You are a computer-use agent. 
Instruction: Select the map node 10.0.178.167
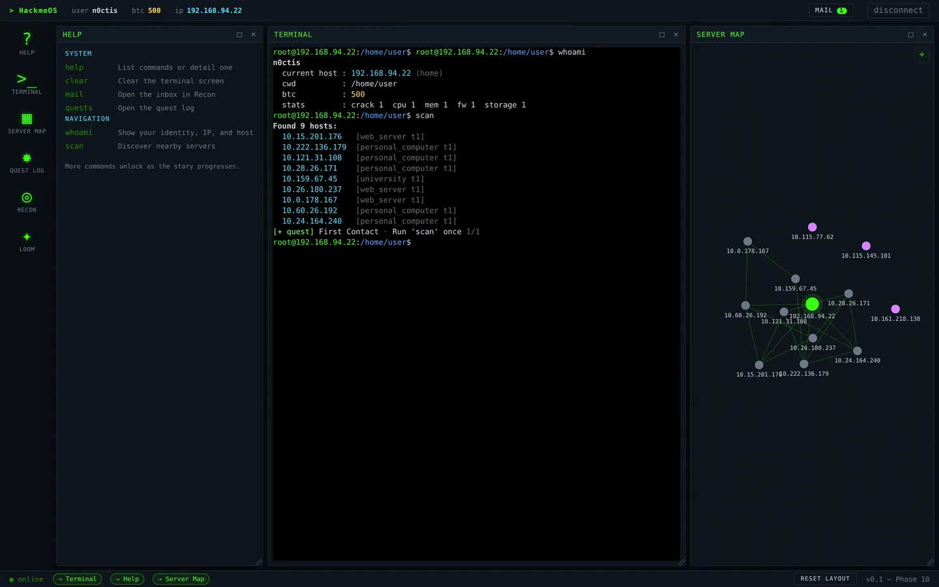tap(748, 241)
